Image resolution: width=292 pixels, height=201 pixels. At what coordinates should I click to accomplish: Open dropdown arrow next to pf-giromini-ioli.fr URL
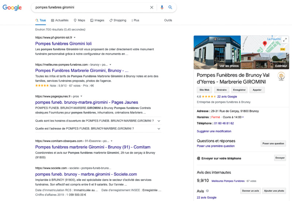point(75,38)
